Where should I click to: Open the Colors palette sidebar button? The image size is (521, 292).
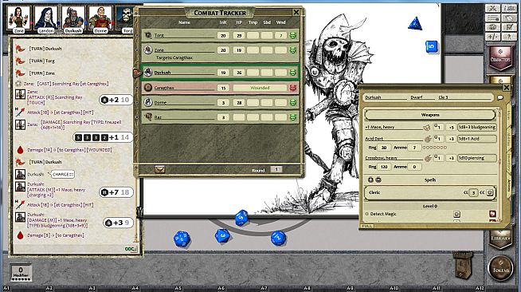[x=493, y=27]
